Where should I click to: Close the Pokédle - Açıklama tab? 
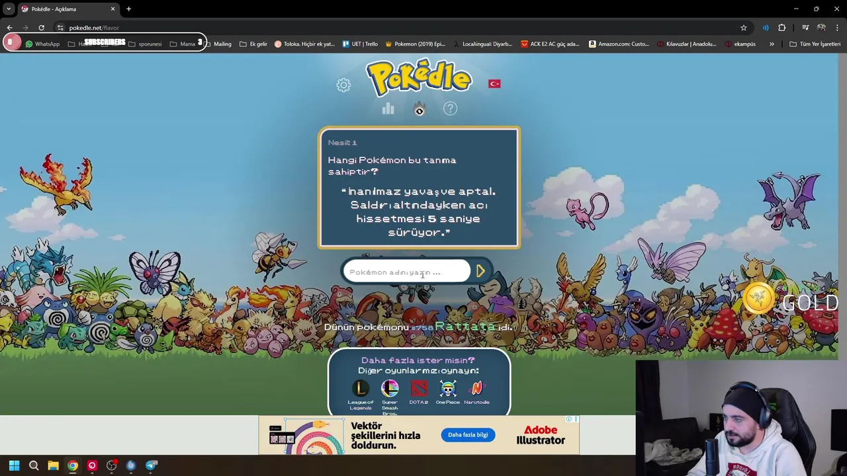112,9
